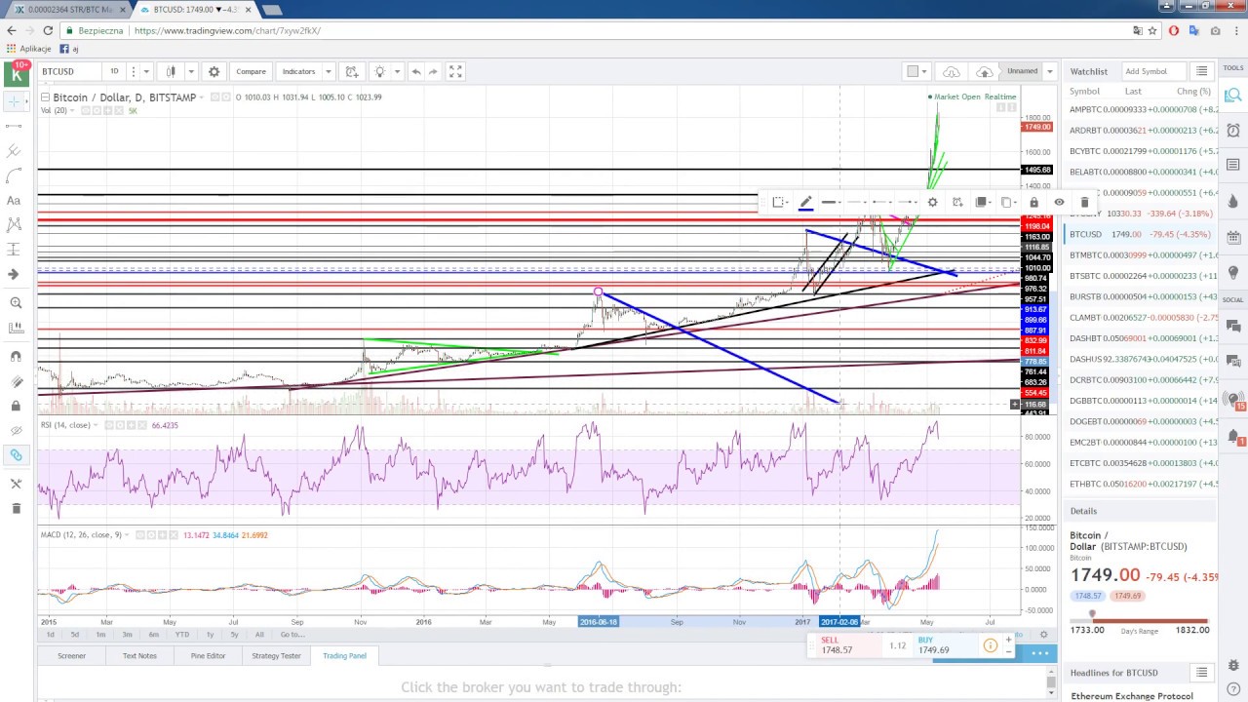The image size is (1248, 702).
Task: Lock the selected drawing in floating toolbar
Action: [x=1033, y=202]
